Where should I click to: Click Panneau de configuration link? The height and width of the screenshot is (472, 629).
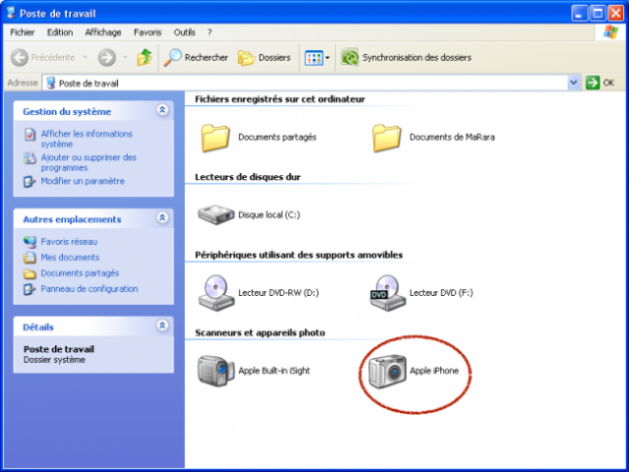[x=88, y=289]
